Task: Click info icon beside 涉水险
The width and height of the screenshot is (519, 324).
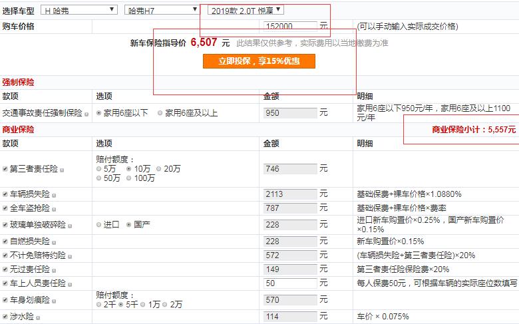Action: tap(38, 318)
